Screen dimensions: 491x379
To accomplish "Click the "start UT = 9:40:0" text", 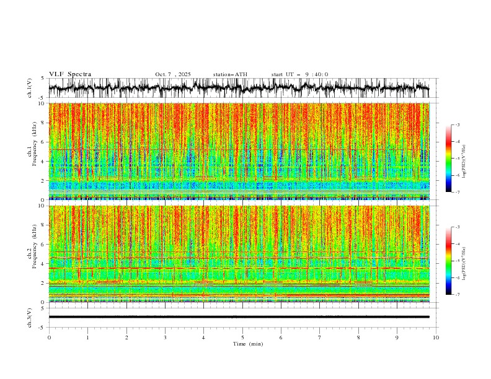I will click(x=299, y=74).
